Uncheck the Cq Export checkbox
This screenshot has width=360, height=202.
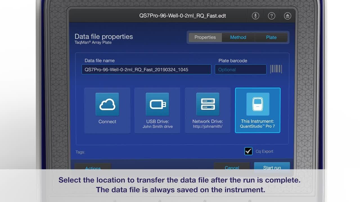[248, 151]
